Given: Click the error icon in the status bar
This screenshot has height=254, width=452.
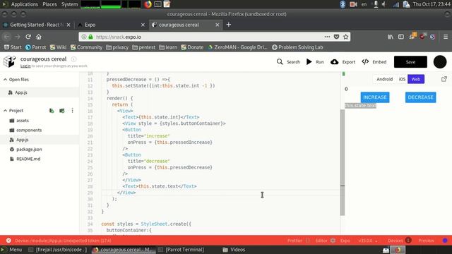Looking at the screenshot, I should coord(8,241).
